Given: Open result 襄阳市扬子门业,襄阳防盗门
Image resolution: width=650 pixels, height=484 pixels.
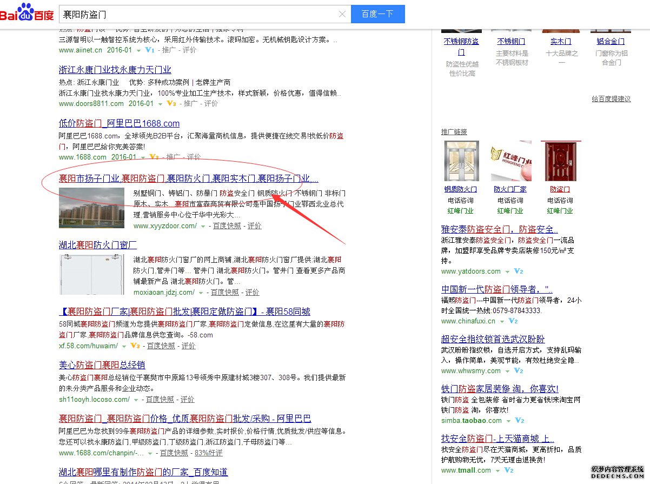Looking at the screenshot, I should coord(189,178).
